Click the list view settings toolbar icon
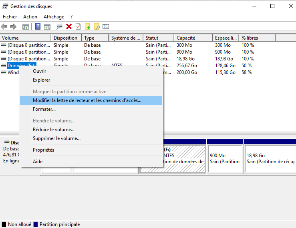The height and width of the screenshot is (228, 296). click(x=106, y=26)
